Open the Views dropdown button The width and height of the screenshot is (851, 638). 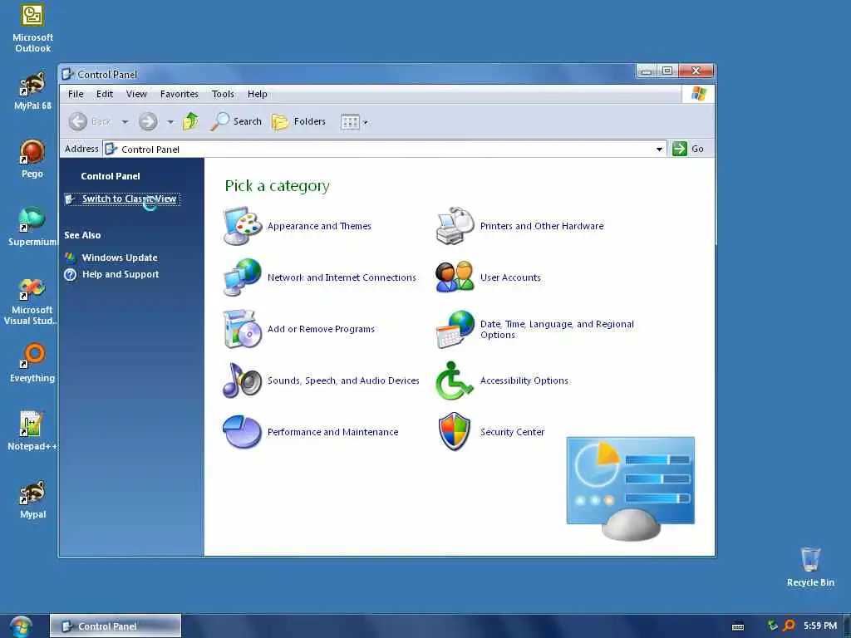354,122
